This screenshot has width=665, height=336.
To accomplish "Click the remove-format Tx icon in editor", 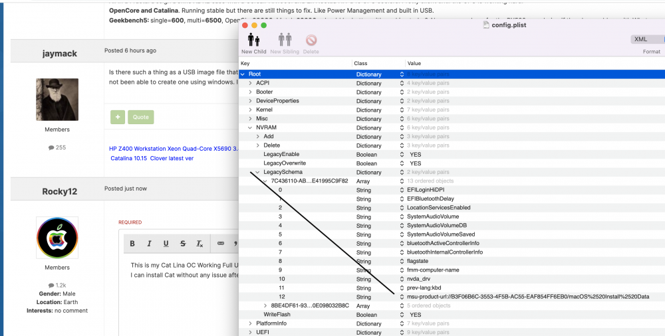I will click(199, 244).
